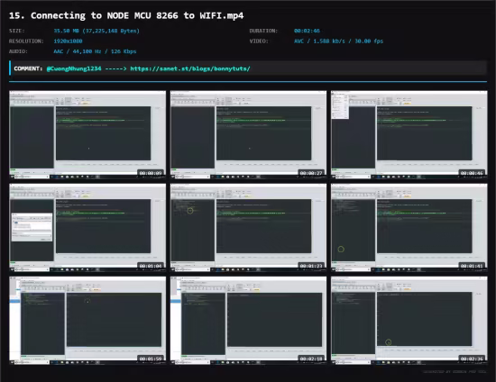Click the '@CuongNhung1234' handle in the comment
This screenshot has height=382, width=496.
[74, 68]
